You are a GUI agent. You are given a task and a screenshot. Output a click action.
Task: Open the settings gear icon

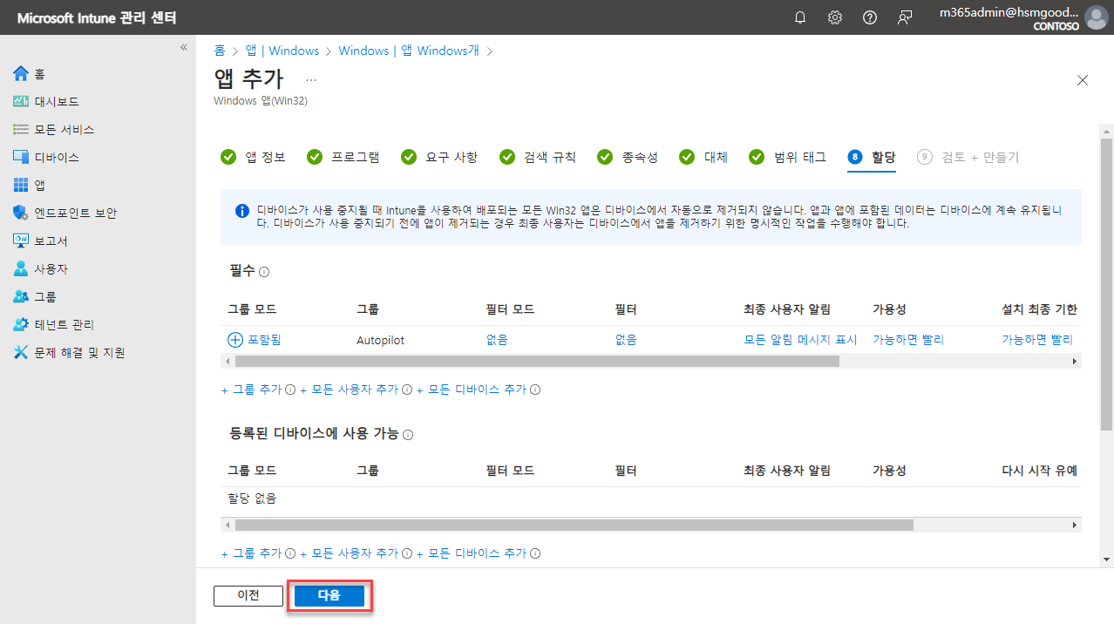tap(835, 17)
